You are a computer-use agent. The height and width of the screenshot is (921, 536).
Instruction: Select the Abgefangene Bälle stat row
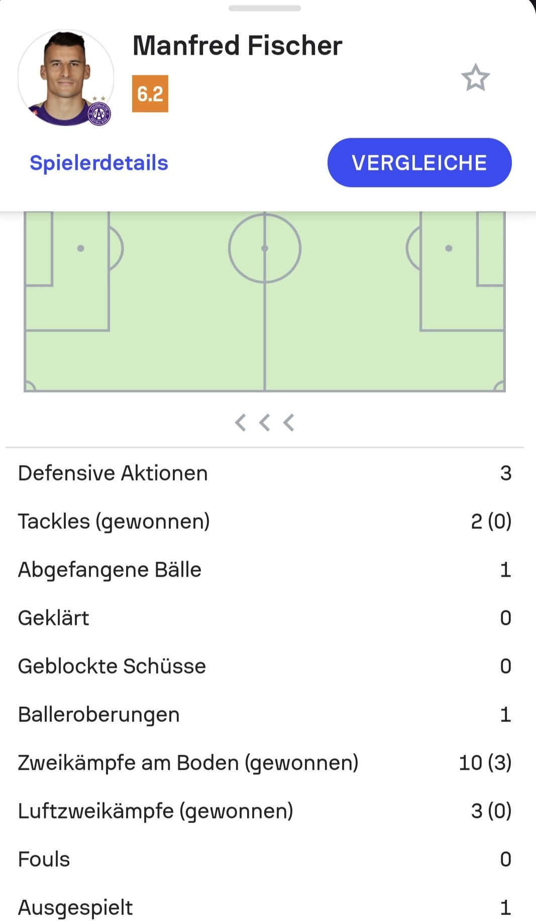point(265,570)
